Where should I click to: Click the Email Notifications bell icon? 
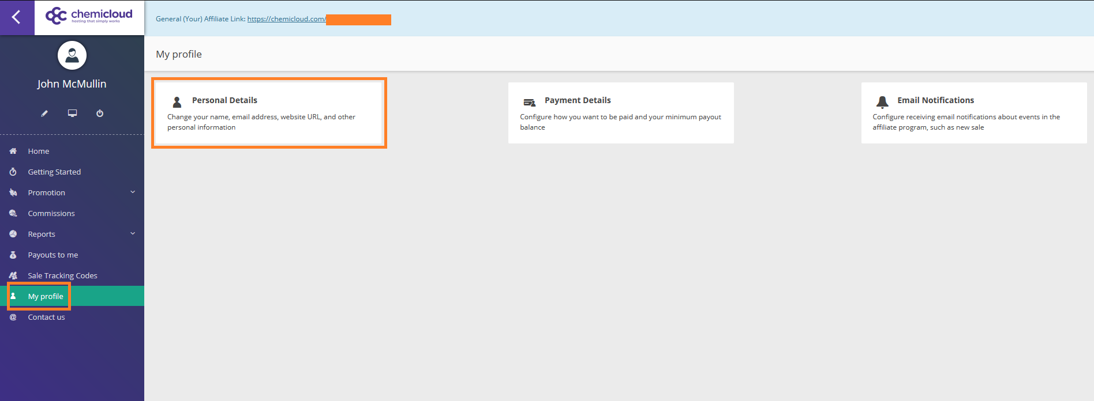pos(882,102)
